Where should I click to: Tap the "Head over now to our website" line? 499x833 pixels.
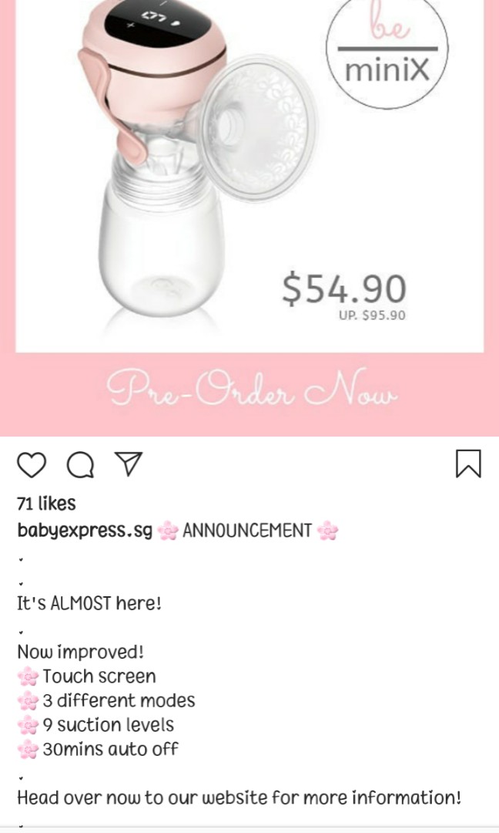point(239,798)
